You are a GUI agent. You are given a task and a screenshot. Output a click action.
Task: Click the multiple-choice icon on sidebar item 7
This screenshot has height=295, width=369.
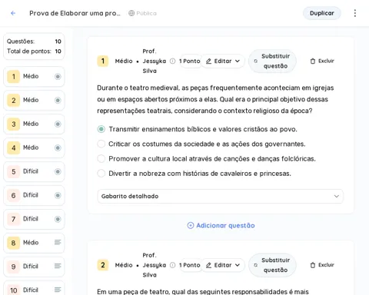click(x=58, y=219)
